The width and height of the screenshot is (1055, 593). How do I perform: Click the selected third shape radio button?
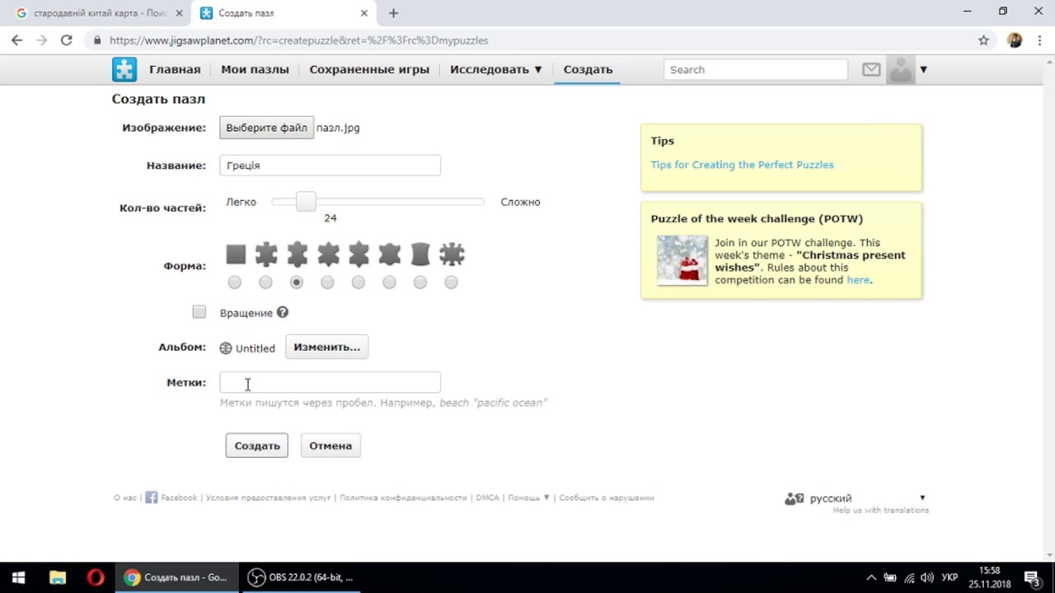[x=297, y=282]
